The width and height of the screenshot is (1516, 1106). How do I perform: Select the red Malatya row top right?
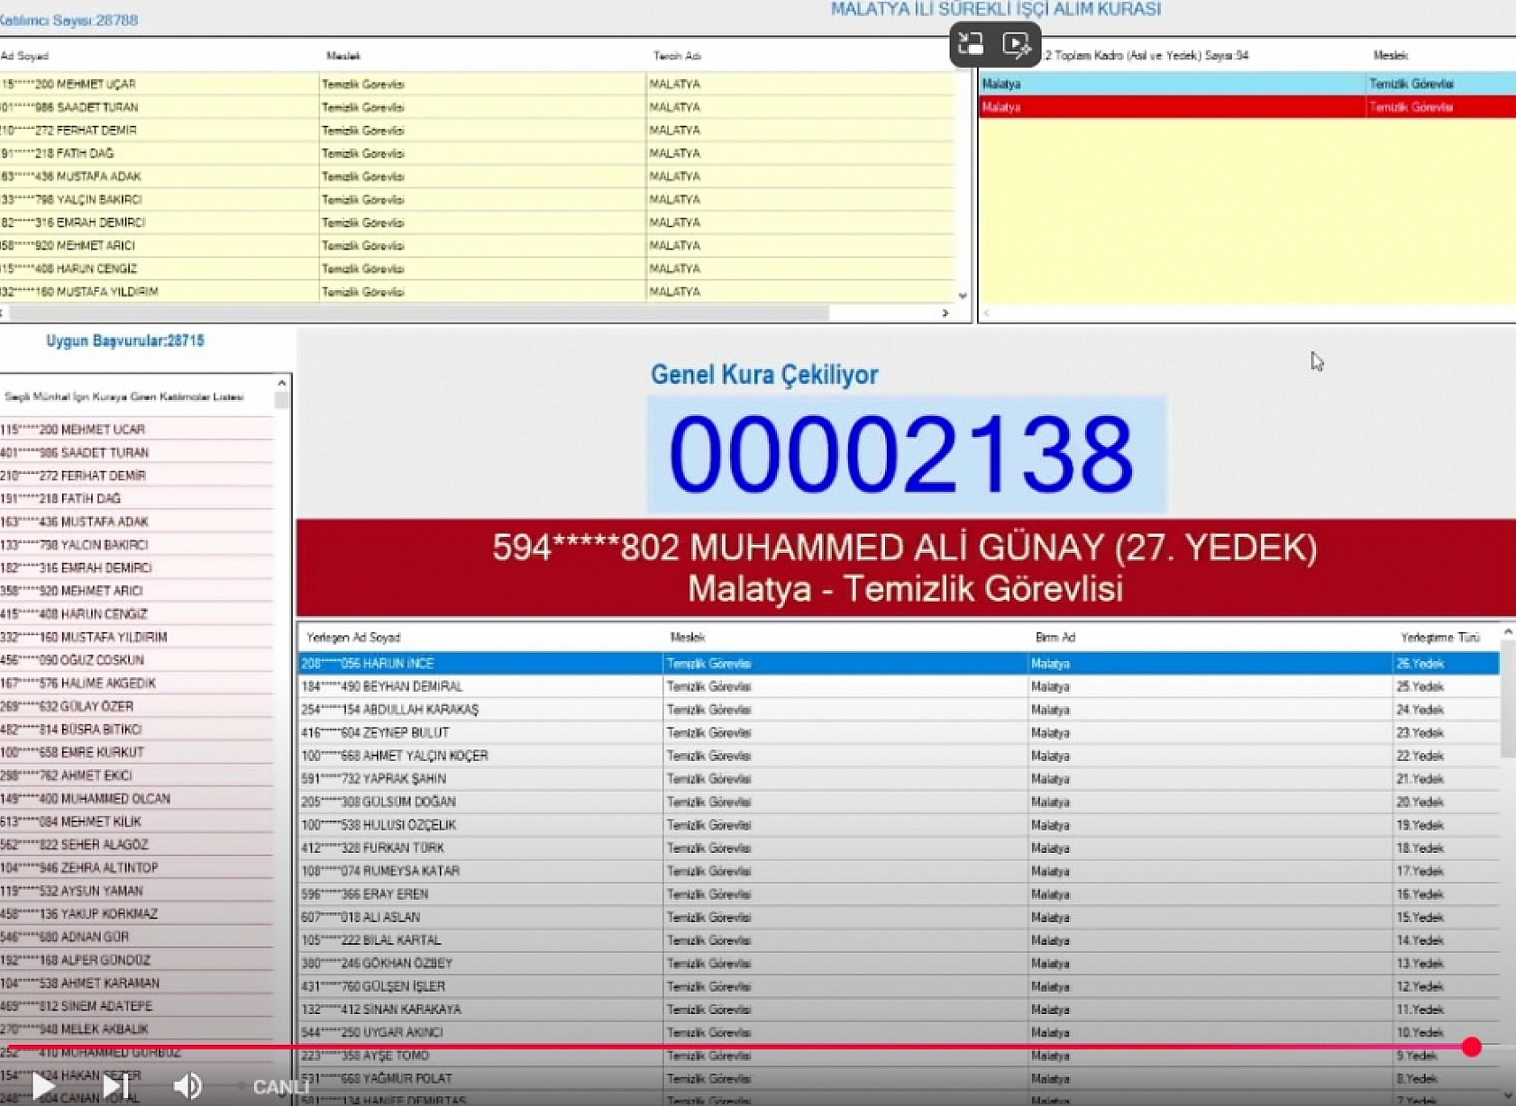[x=1172, y=106]
